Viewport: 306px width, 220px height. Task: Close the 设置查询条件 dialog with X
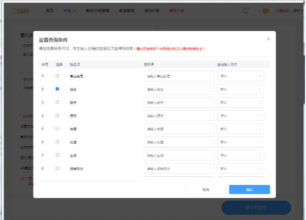[x=268, y=39]
